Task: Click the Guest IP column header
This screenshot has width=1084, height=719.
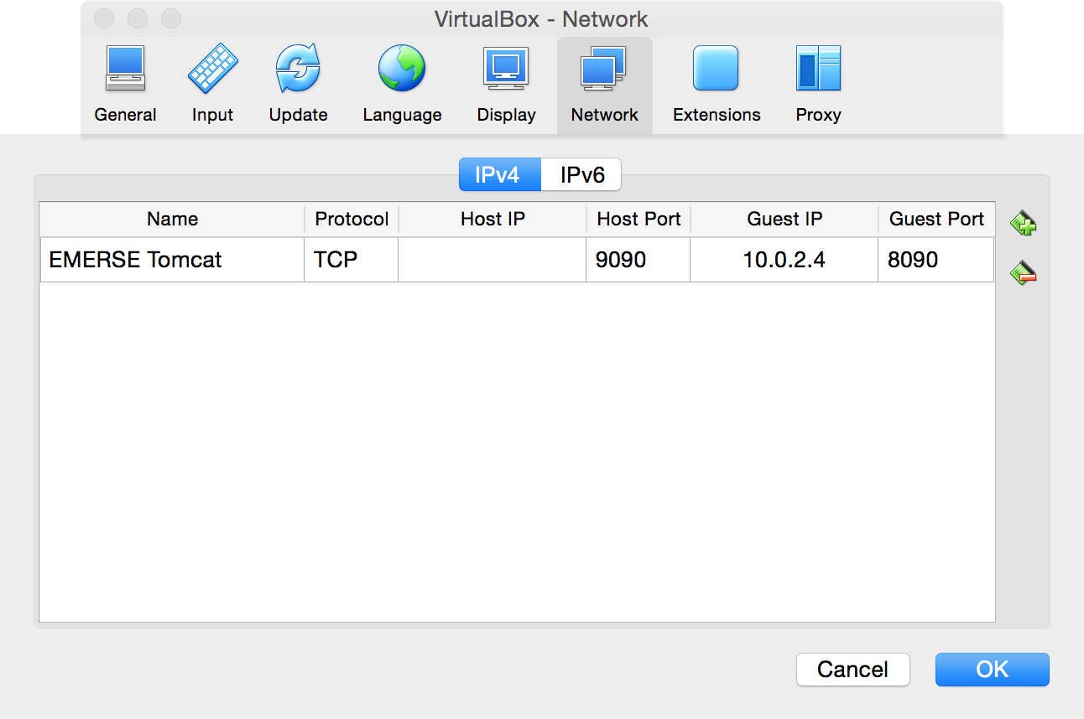Action: point(784,220)
